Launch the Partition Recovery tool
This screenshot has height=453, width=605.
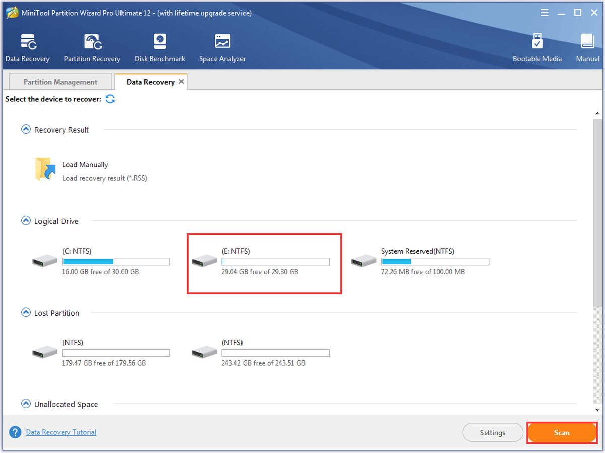[x=92, y=42]
